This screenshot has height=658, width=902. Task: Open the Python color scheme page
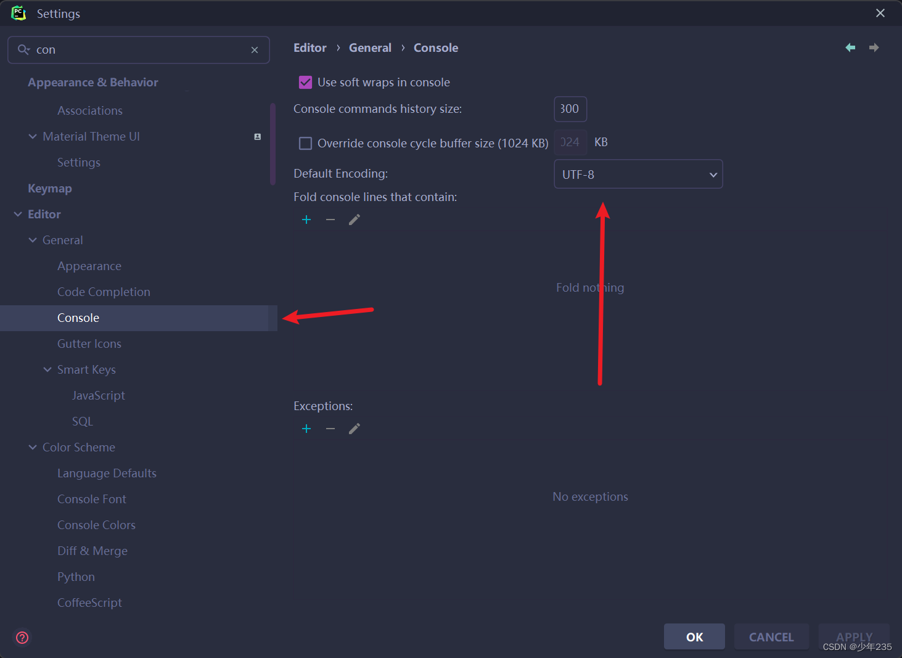click(76, 577)
